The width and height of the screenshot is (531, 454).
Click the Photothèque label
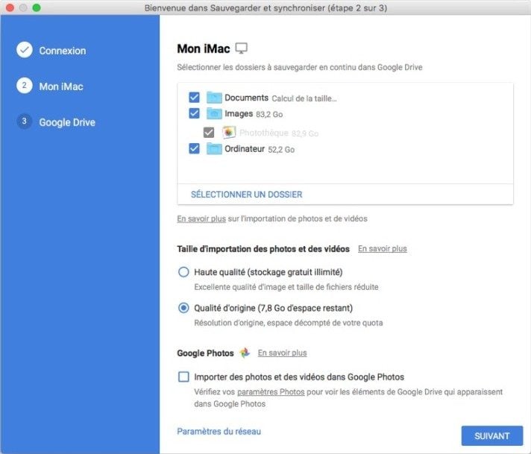click(264, 133)
